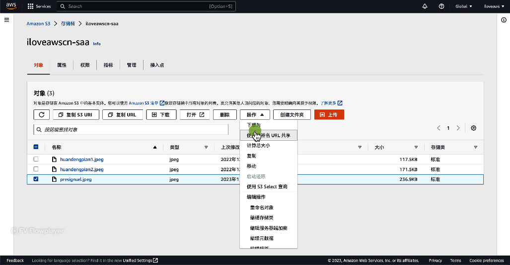Click external link icon beside Unified Settings

[x=155, y=261]
